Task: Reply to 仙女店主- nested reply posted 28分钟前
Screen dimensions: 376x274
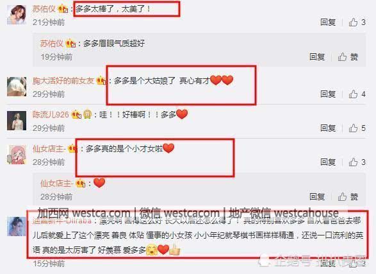Action: (317, 197)
